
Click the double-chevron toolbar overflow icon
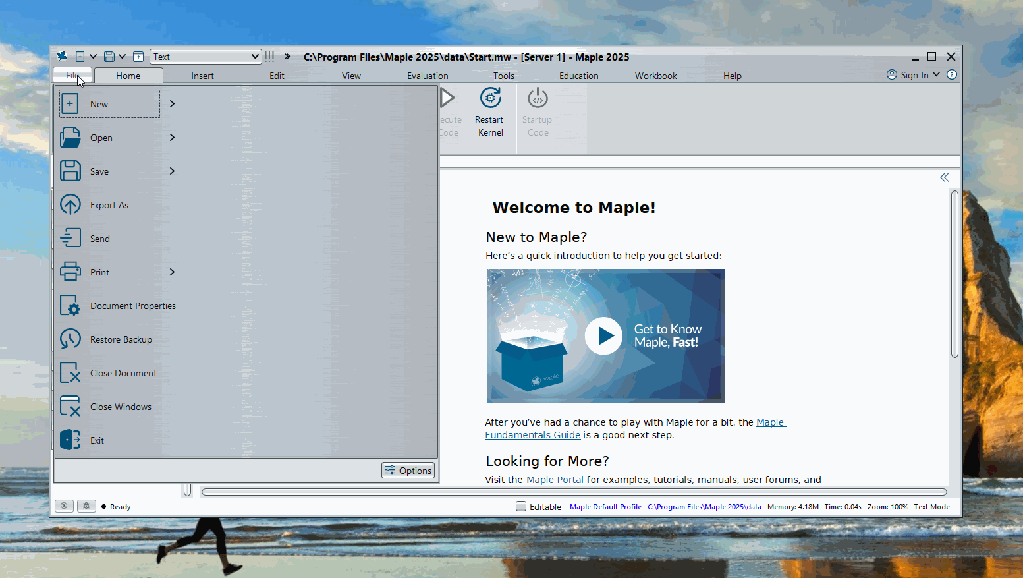click(x=287, y=57)
